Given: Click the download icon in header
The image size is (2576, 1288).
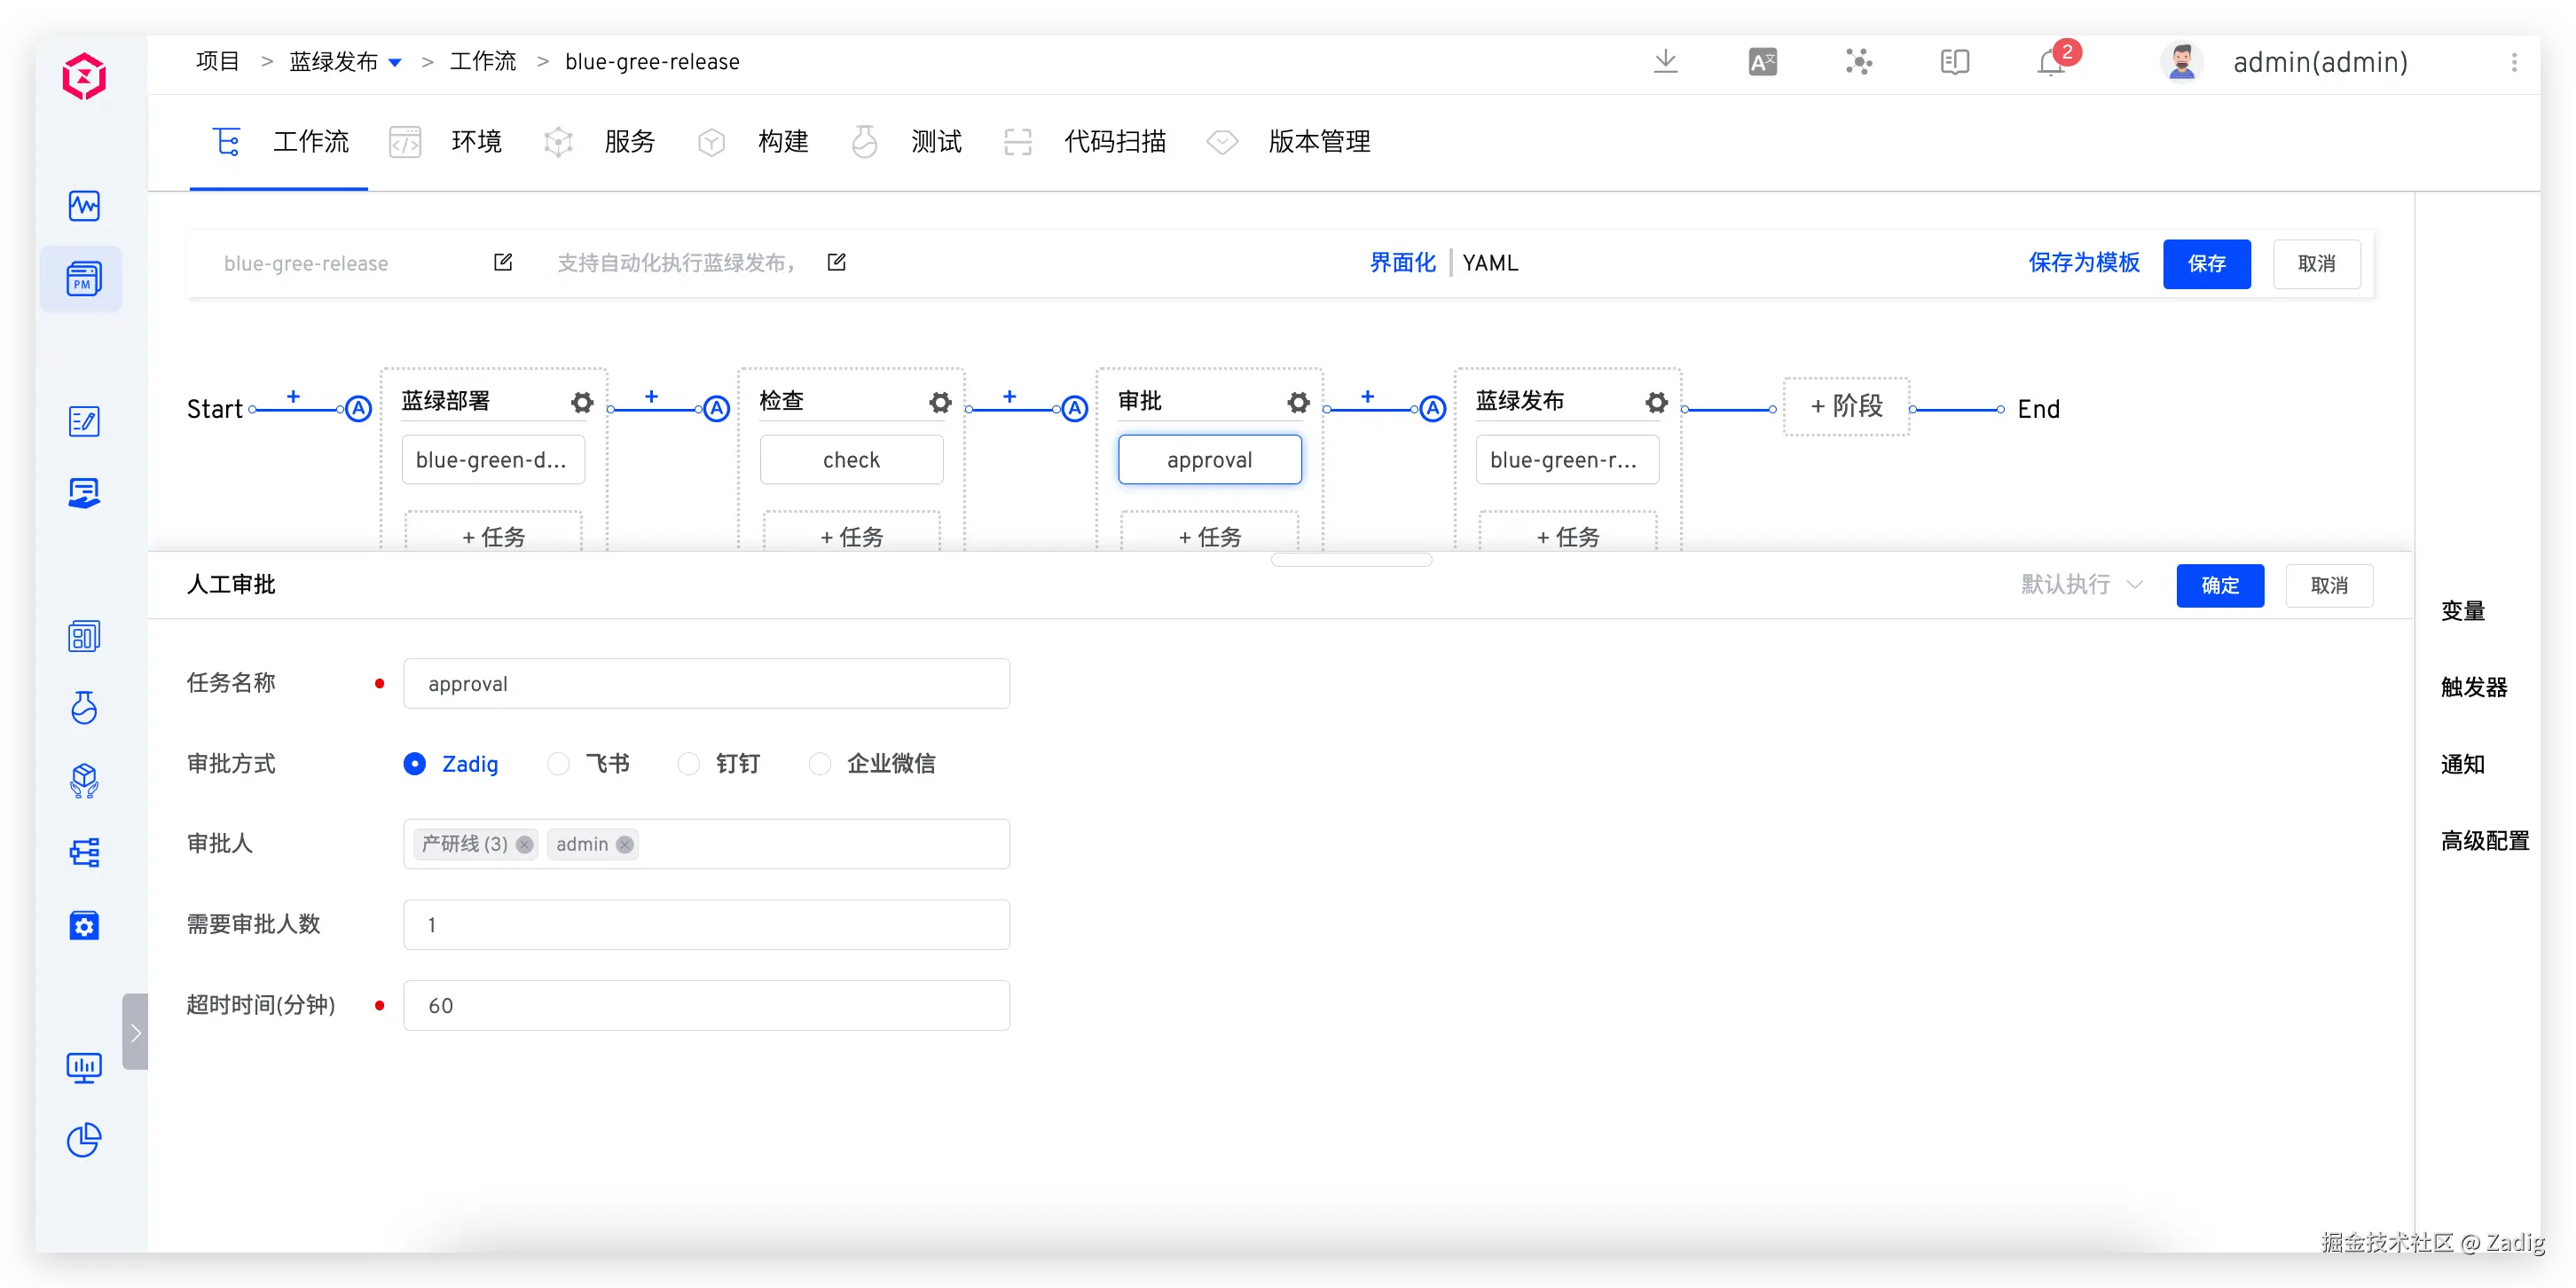Looking at the screenshot, I should pyautogui.click(x=1665, y=62).
